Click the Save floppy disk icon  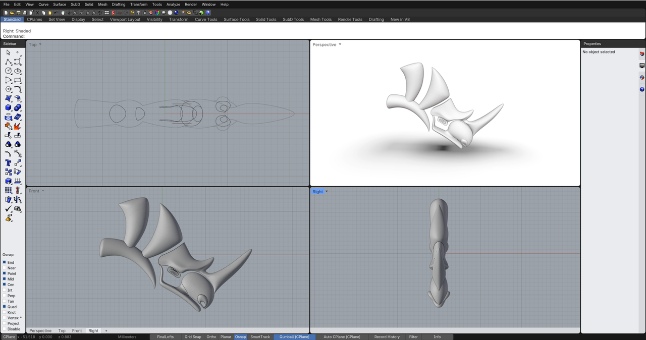point(18,13)
